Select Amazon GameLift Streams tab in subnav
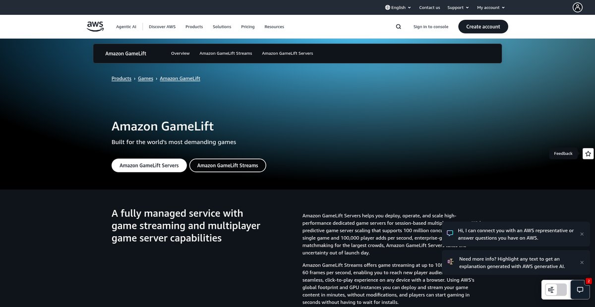Screen dimensions: 595x307 [226, 53]
